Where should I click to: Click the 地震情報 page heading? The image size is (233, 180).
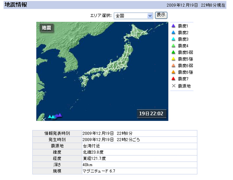pos(16,5)
